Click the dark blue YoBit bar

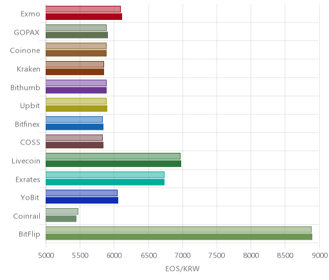82,200
